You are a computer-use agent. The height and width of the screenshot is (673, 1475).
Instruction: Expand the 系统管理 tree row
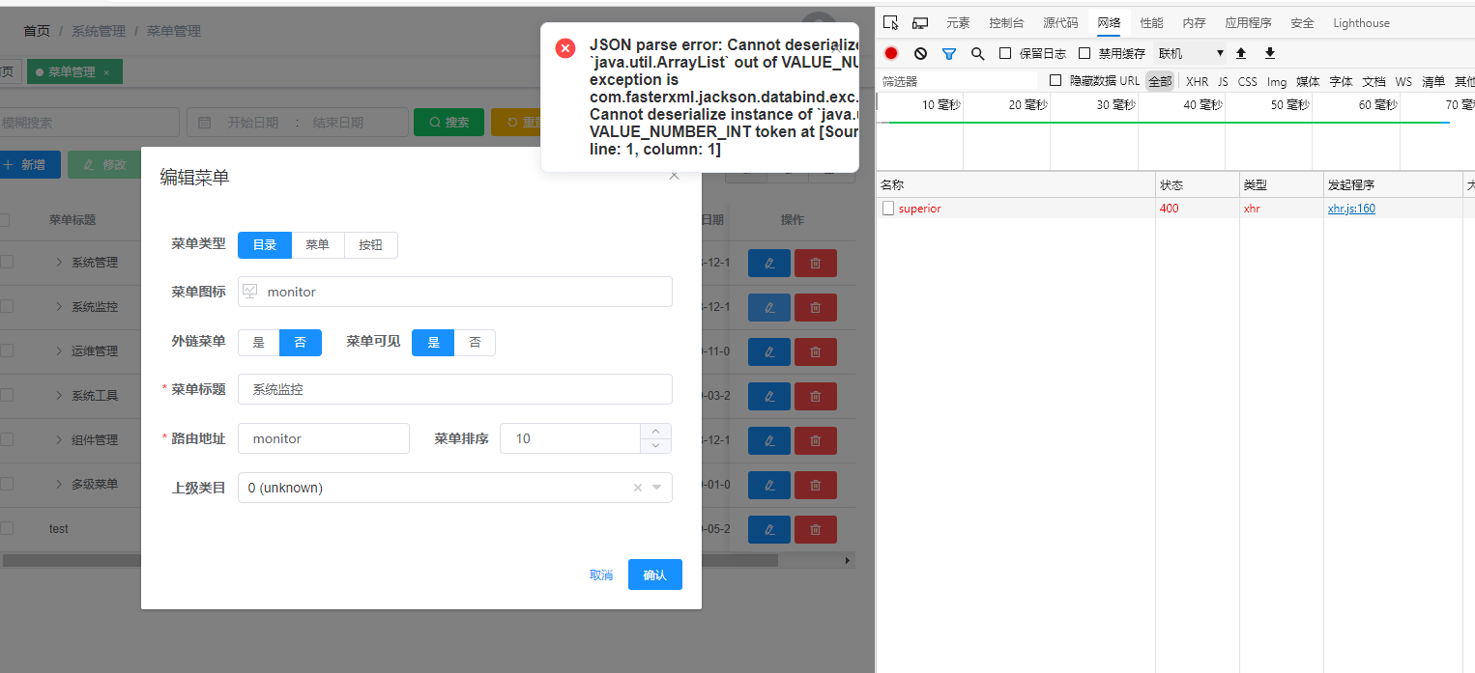click(58, 262)
